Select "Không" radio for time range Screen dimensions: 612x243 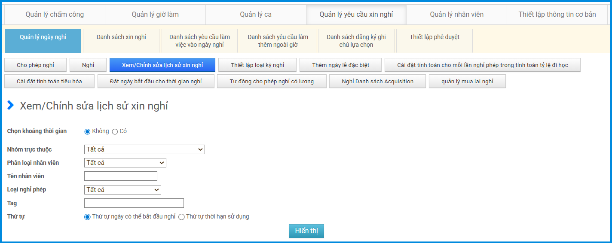coord(87,131)
